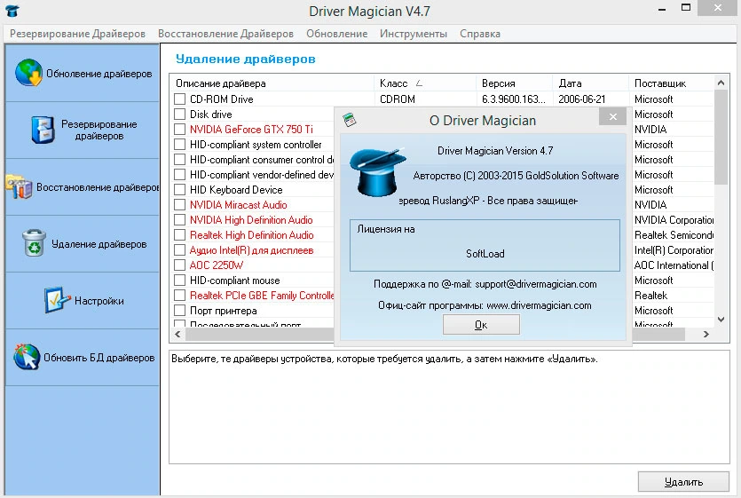
Task: Click the horizontal scroll right arrow
Action: (x=706, y=335)
